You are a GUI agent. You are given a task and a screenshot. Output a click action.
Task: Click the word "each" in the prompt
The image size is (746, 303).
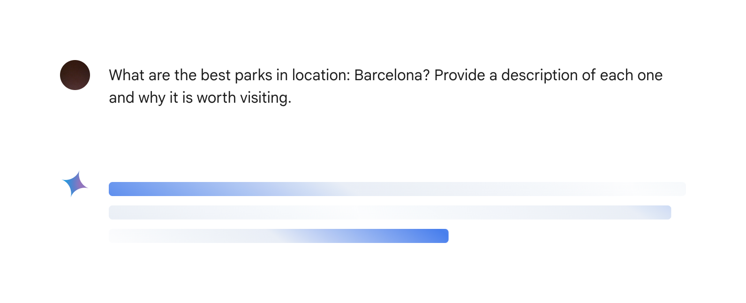(x=617, y=75)
